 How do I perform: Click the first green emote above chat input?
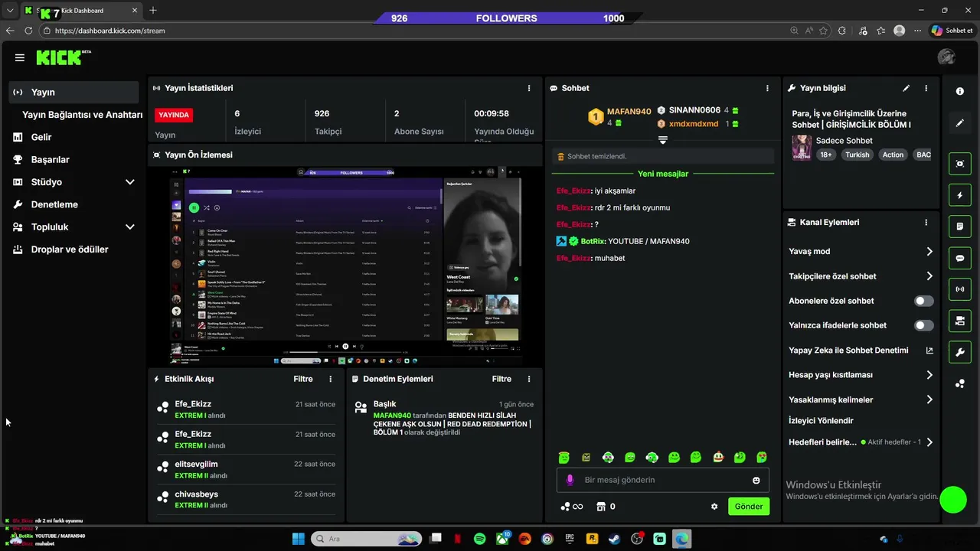point(563,458)
